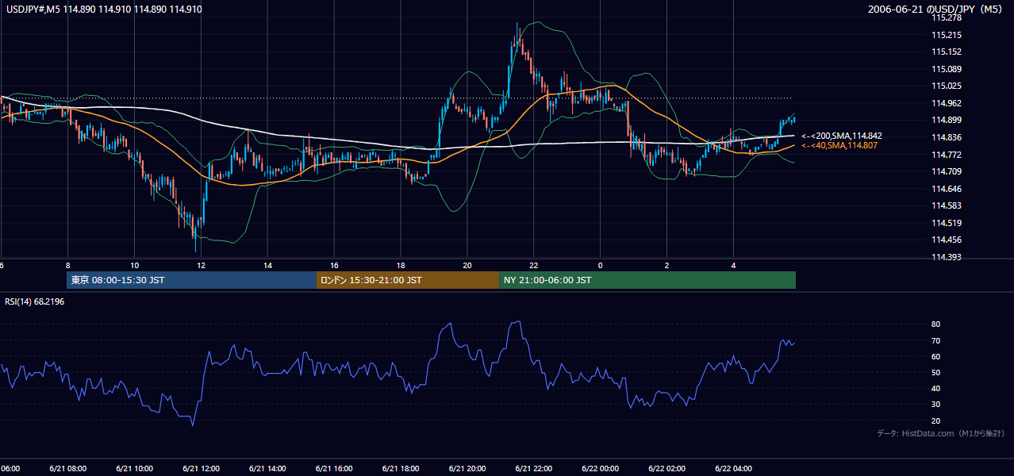Viewport: 1014px width, 476px height.
Task: Select the ロンドン 15:30-21:00 JST session bar
Action: click(408, 280)
